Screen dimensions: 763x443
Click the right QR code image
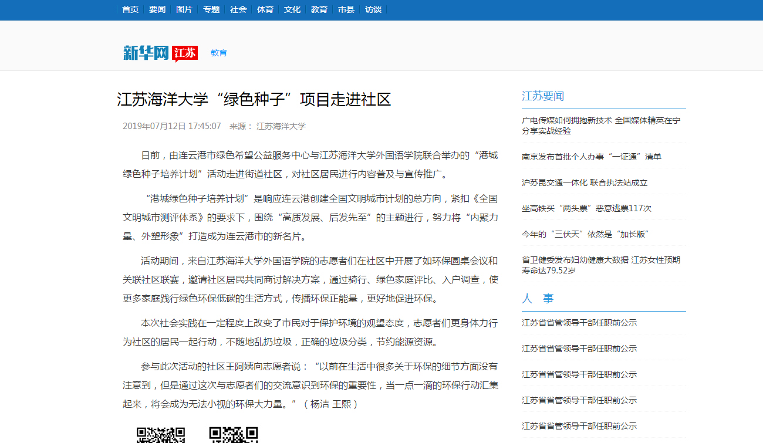(234, 435)
